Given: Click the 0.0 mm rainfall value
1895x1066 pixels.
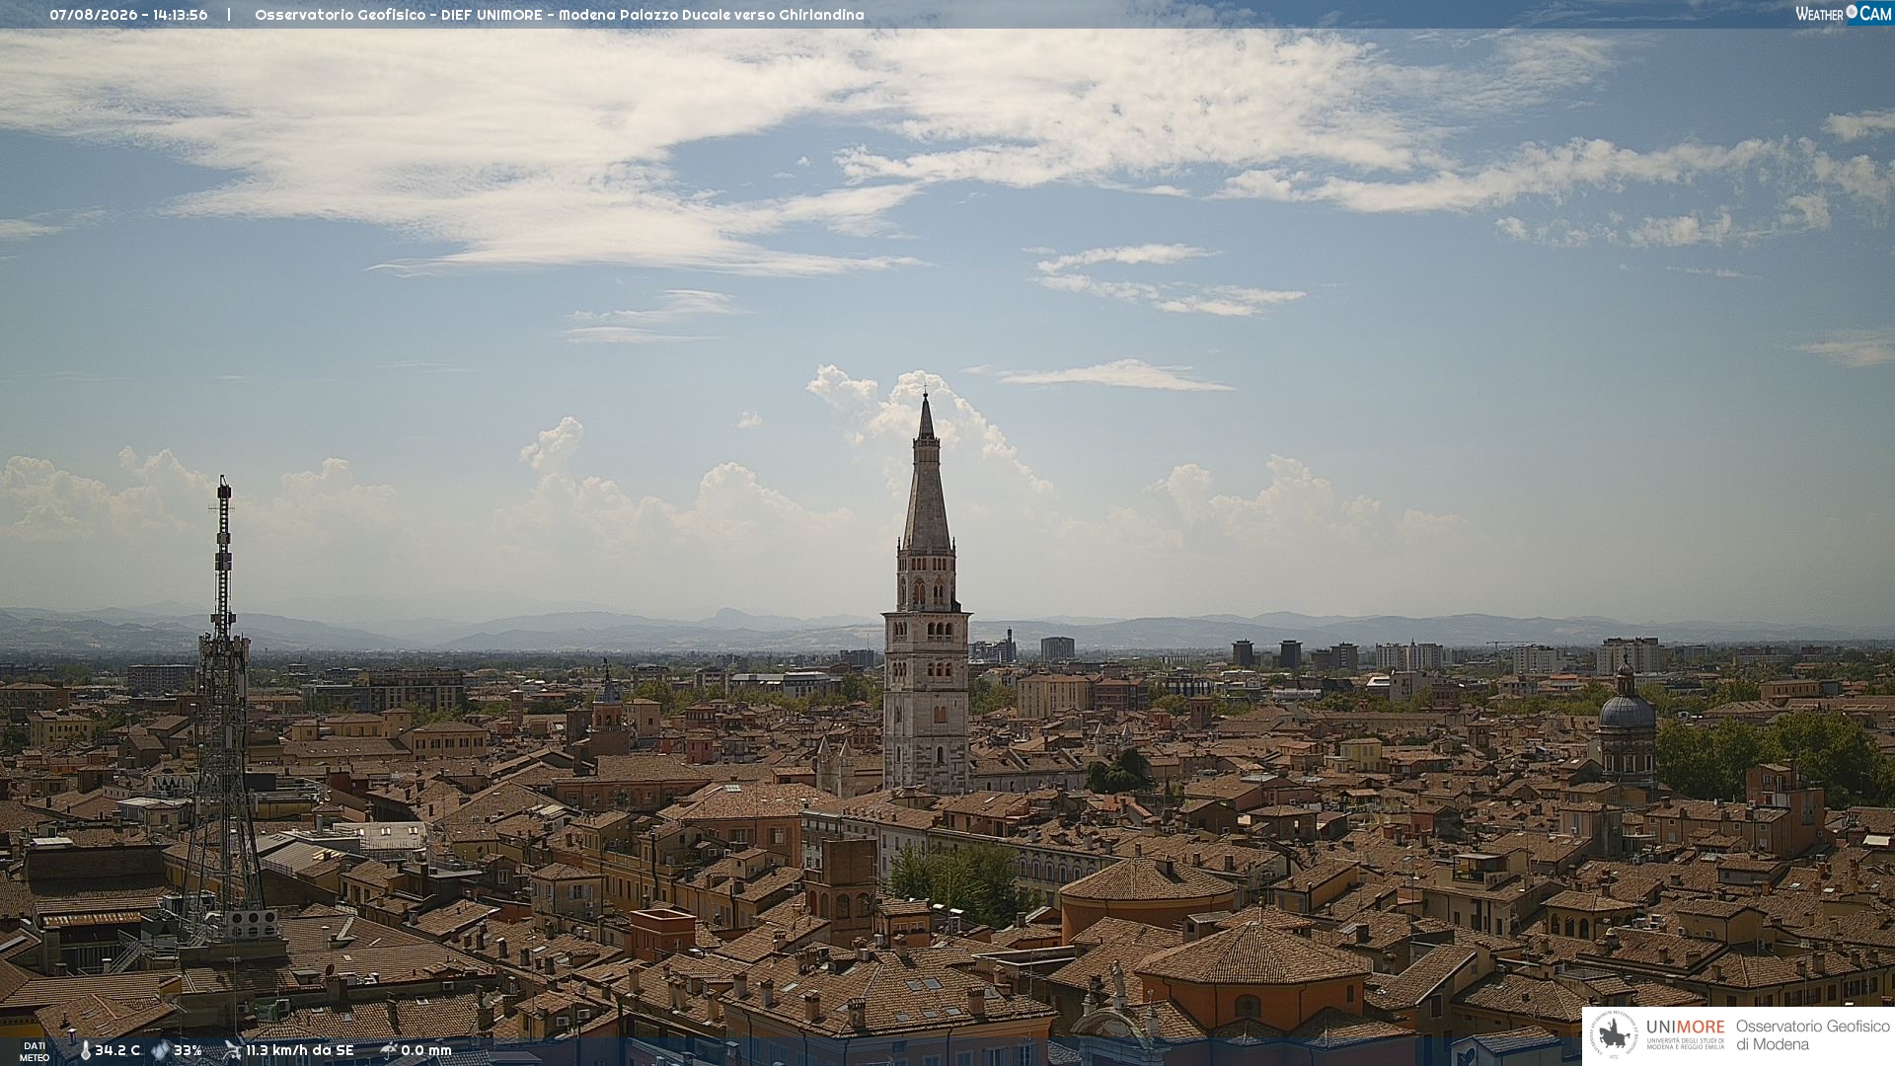Looking at the screenshot, I should tap(425, 1050).
